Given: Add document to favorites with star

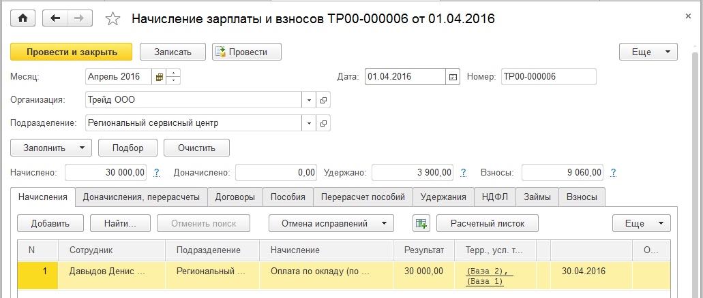Looking at the screenshot, I should pos(113,19).
